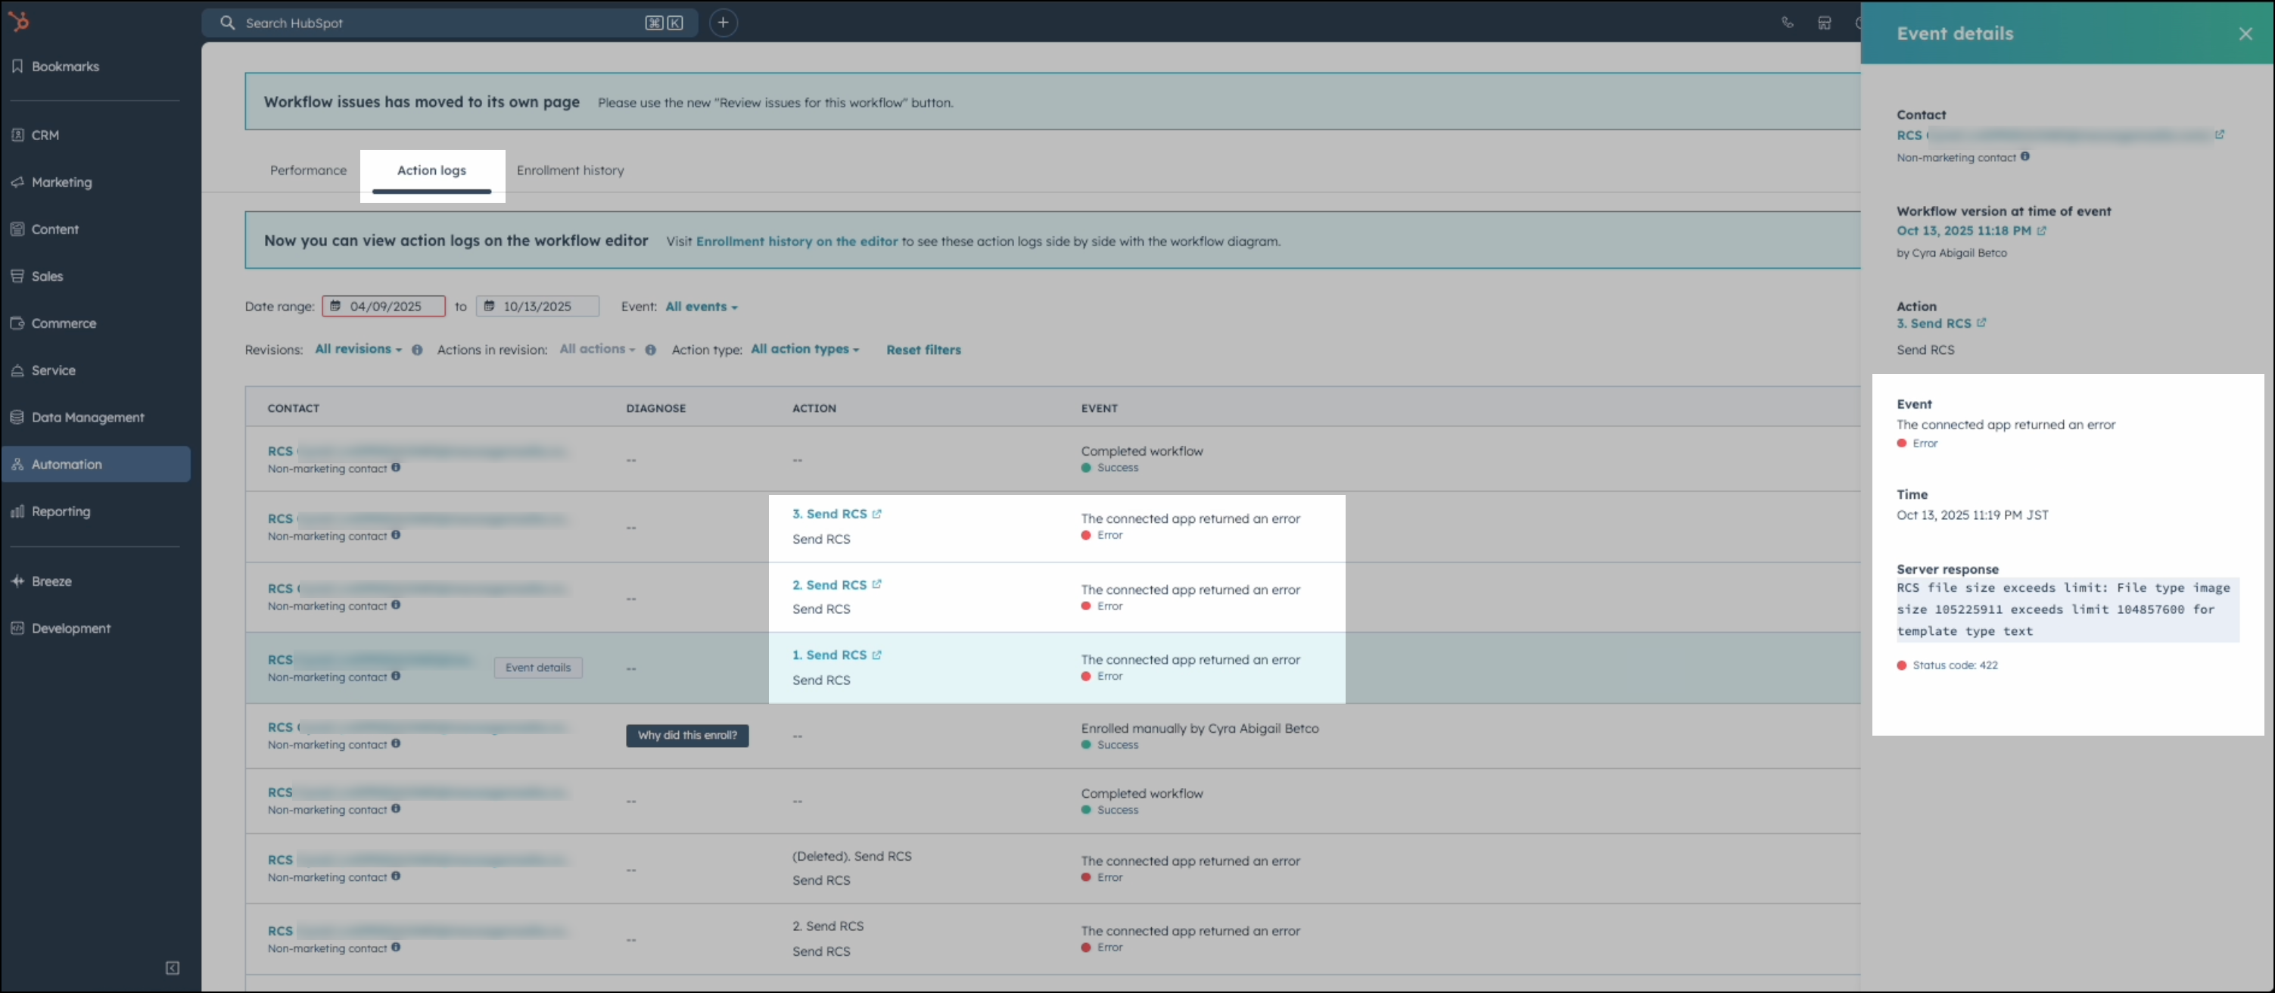
Task: Click info icon next to All actions filter
Action: pos(650,350)
